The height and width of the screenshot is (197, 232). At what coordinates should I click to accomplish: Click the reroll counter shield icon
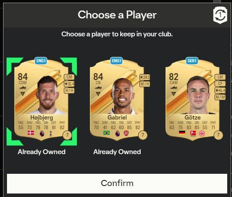[x=220, y=15]
